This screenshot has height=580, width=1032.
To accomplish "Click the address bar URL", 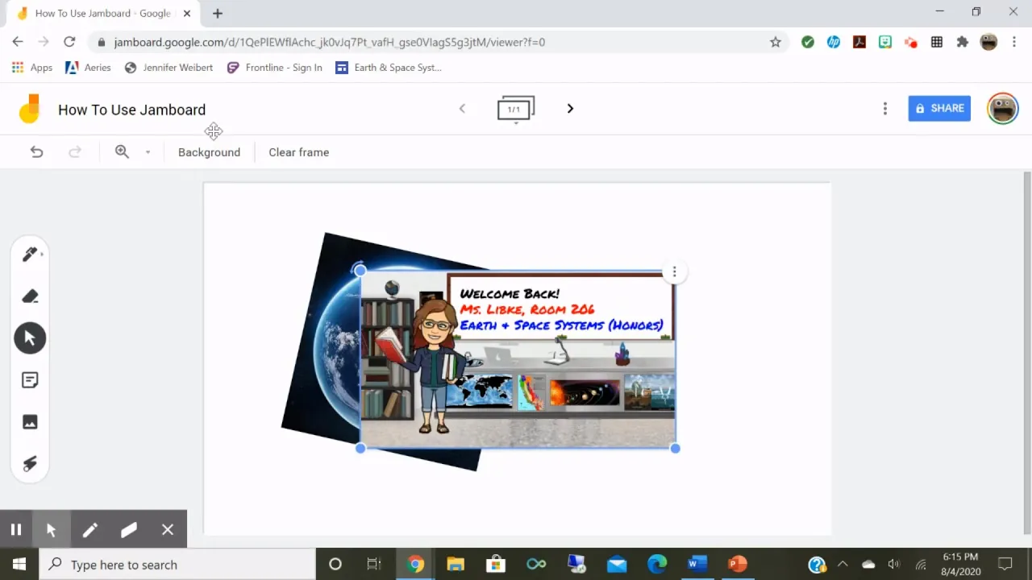I will coord(330,42).
